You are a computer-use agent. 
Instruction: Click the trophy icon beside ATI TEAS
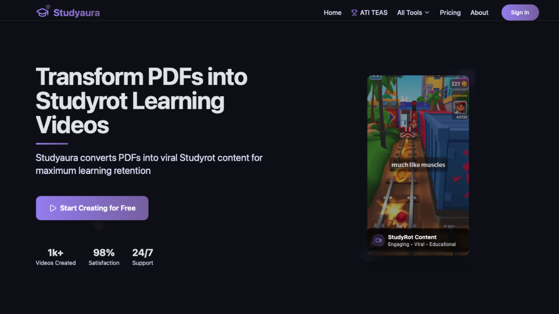[x=354, y=13]
